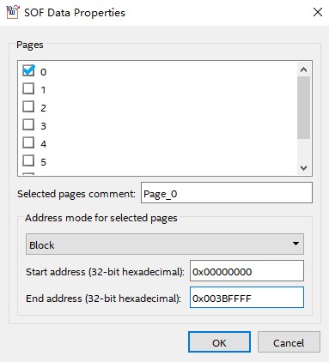Check the page 1 checkbox
This screenshot has height=362, width=329.
[28, 88]
